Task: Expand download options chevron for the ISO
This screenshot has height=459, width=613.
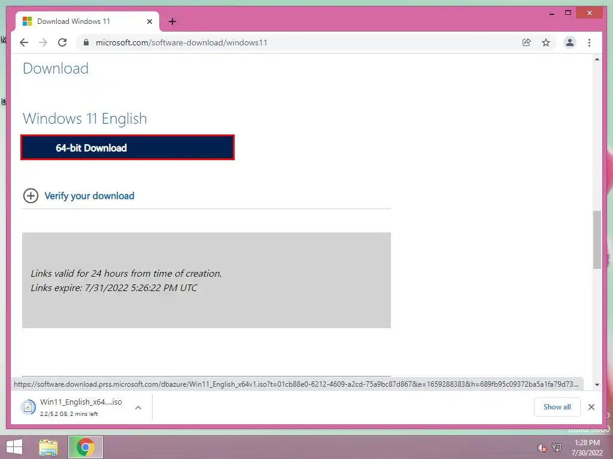Action: (x=138, y=408)
